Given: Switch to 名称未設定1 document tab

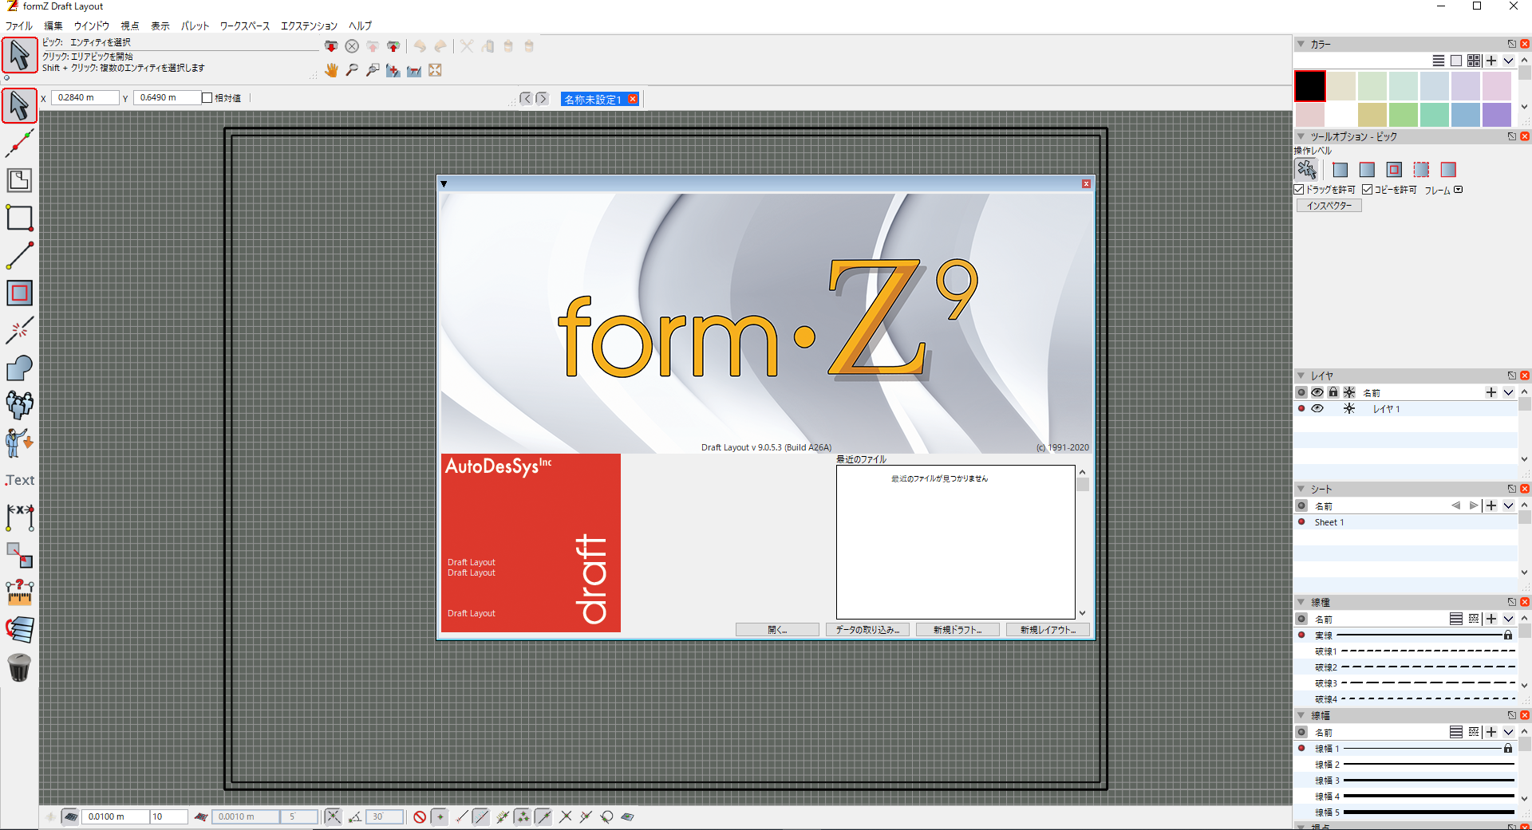Looking at the screenshot, I should point(592,99).
